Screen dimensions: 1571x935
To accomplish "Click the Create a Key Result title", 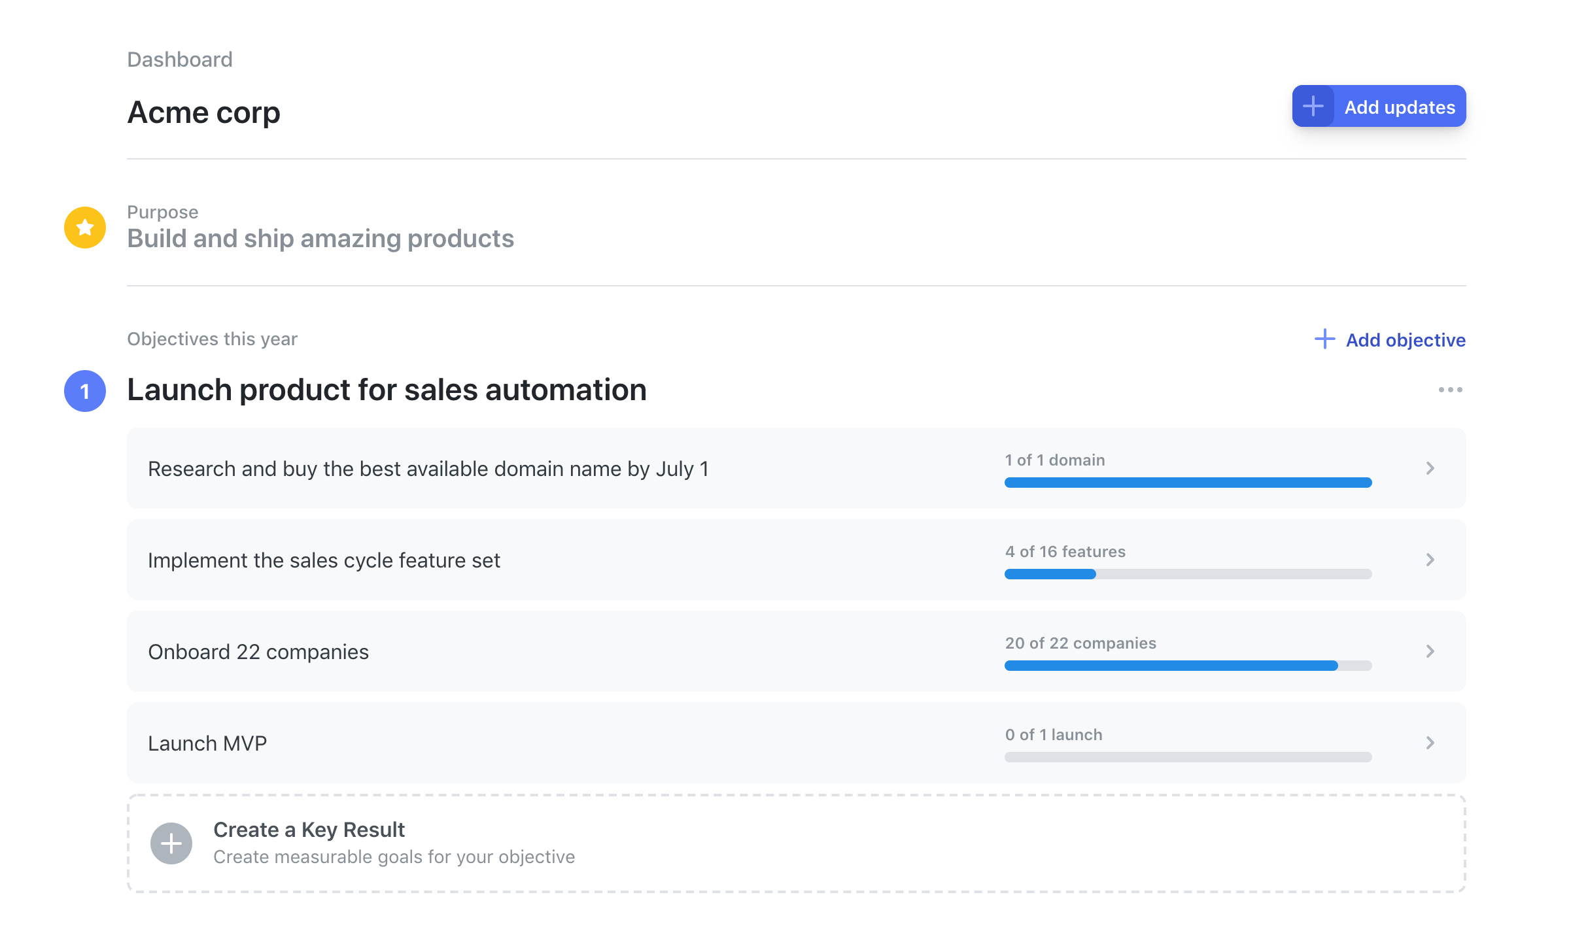I will (x=309, y=830).
